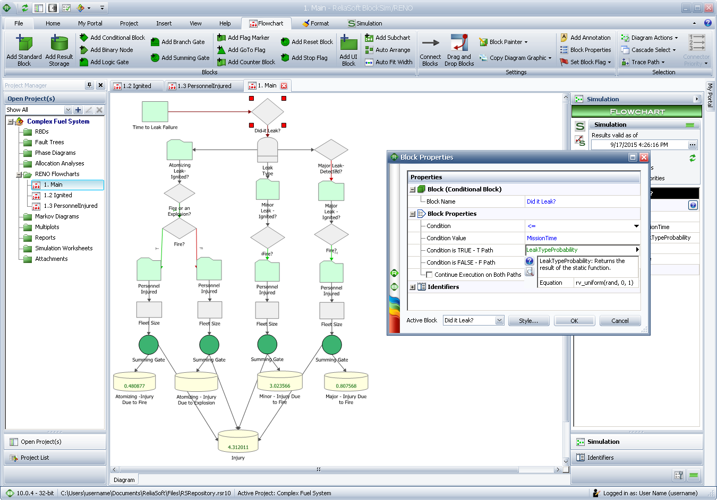Add a Summing Gate from the ribbon
Image resolution: width=717 pixels, height=500 pixels.
click(x=155, y=58)
